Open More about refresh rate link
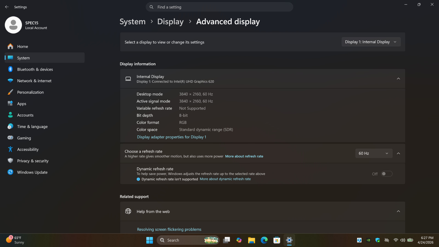Screen dimensions: 439x247 click(x=244, y=156)
